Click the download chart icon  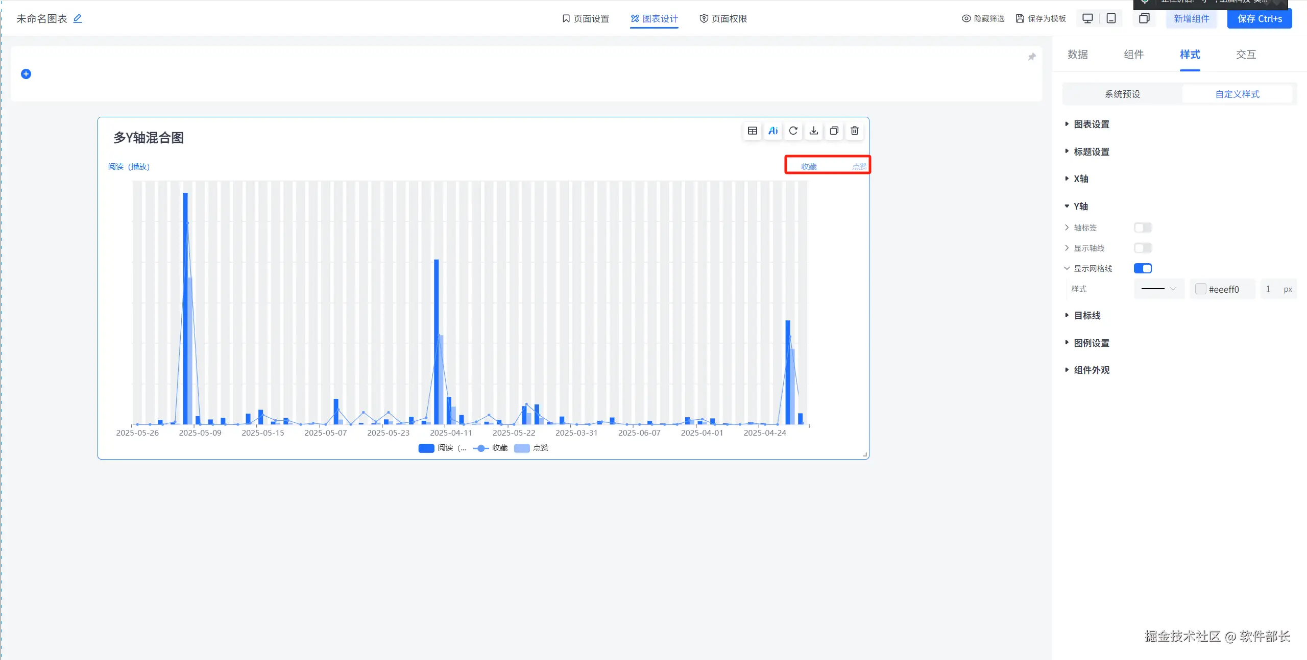(x=813, y=131)
